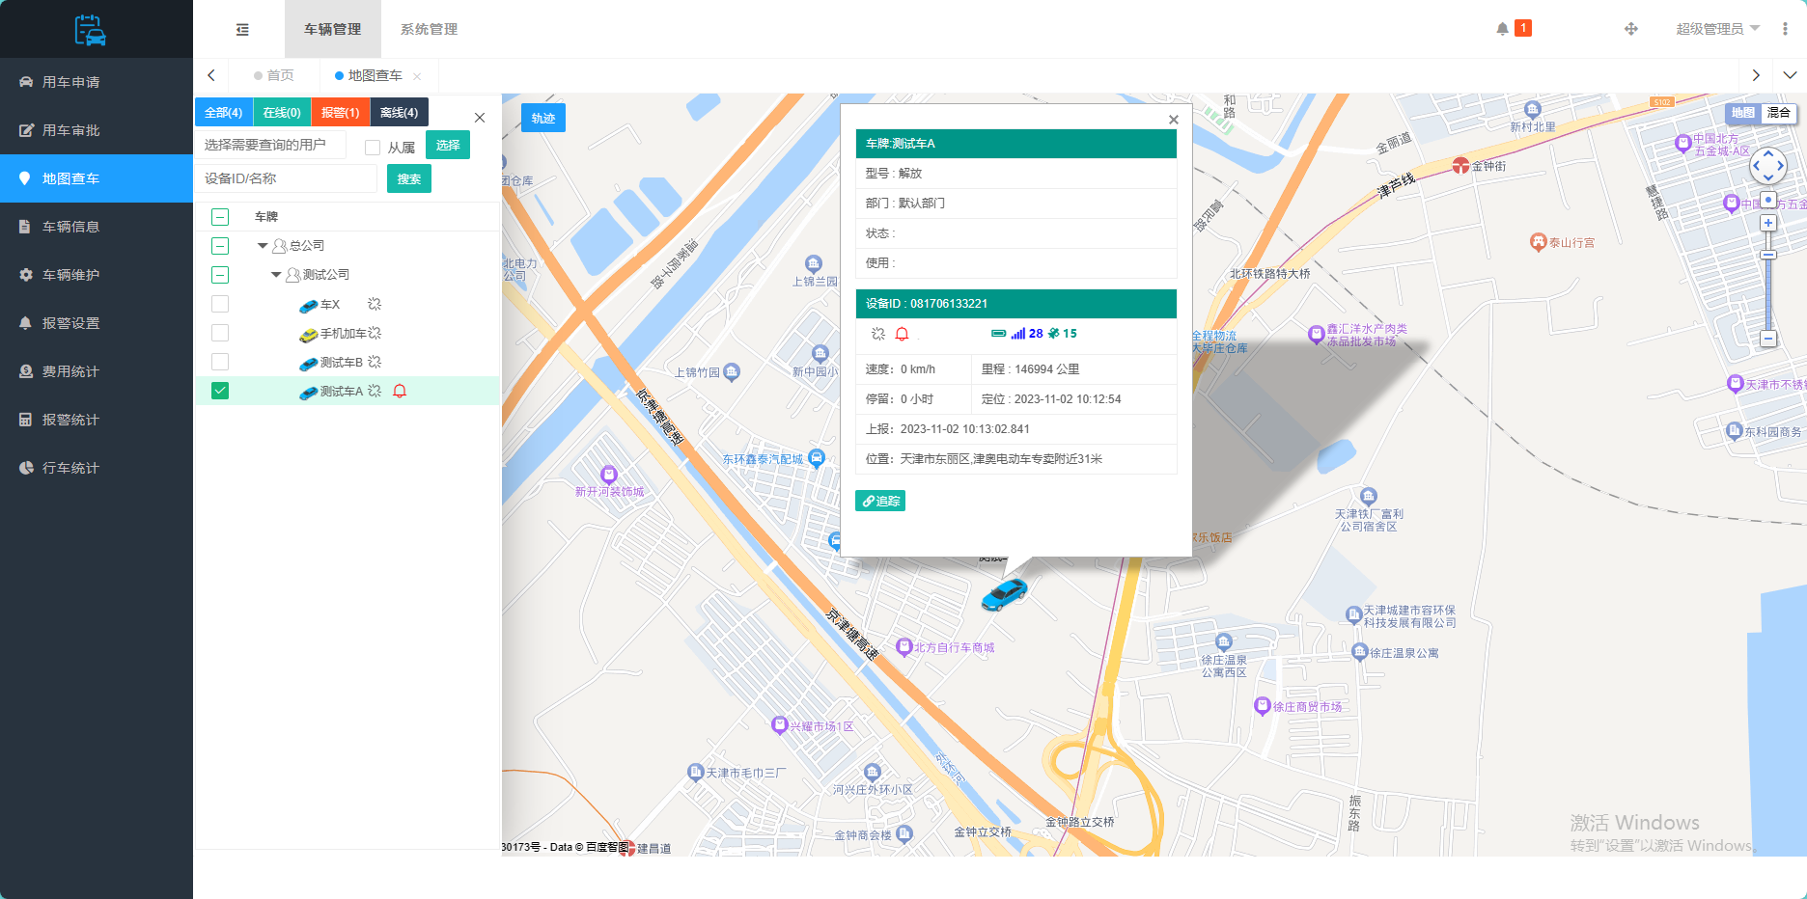The width and height of the screenshot is (1807, 899).
Task: Click the red alarm bell beside 测试车A
Action: click(400, 391)
